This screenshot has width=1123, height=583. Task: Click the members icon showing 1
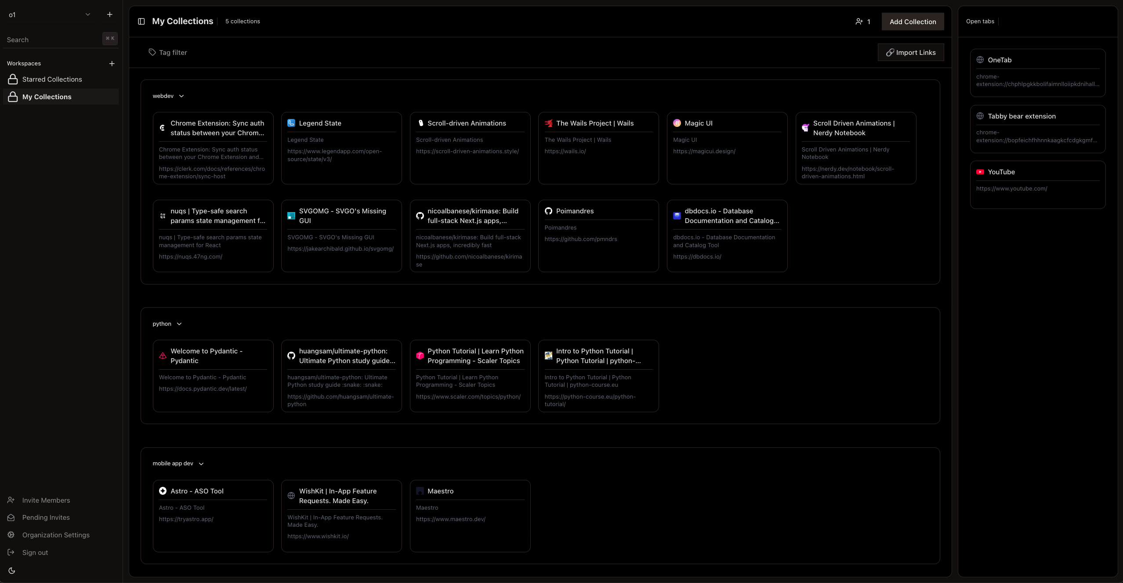[x=859, y=22]
